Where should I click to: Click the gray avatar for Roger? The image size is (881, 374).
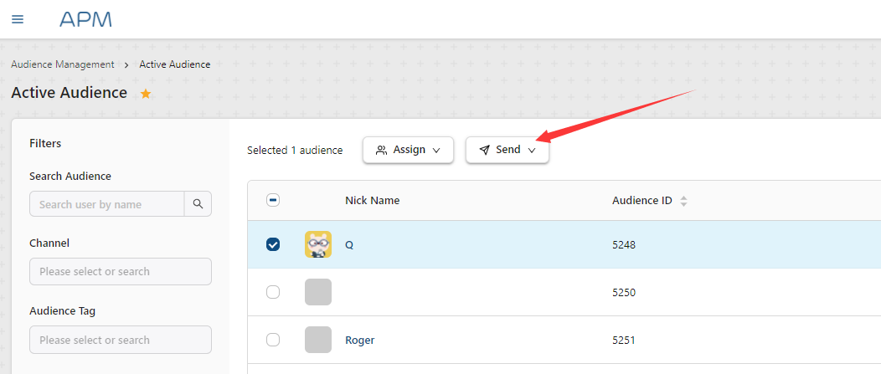318,340
